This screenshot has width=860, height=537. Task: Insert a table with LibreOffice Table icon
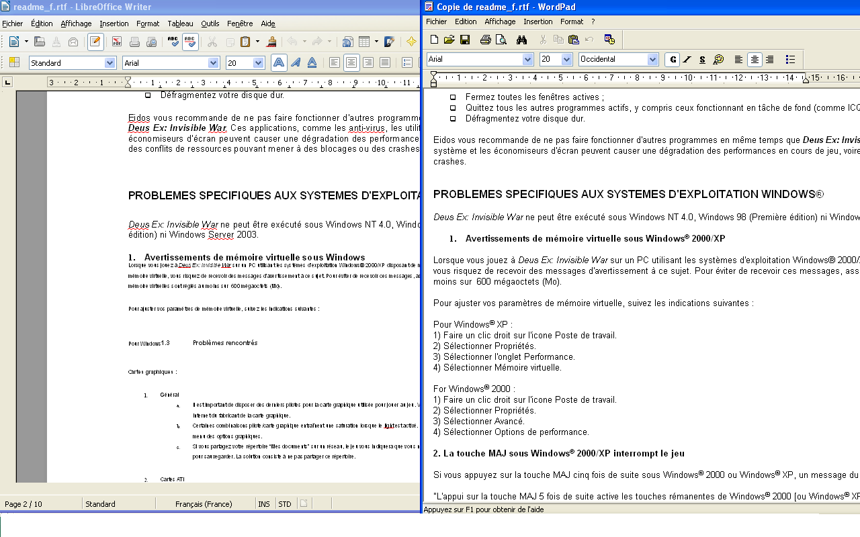click(x=364, y=42)
